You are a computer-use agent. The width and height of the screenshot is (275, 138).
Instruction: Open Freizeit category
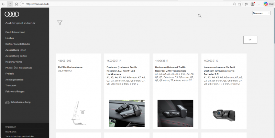(x=10, y=74)
